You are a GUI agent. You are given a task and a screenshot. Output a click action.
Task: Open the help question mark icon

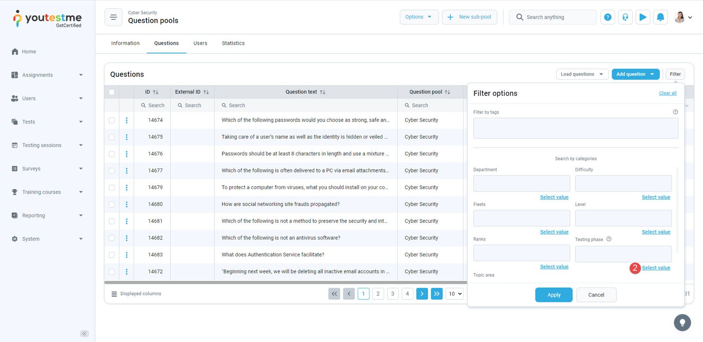pyautogui.click(x=608, y=17)
